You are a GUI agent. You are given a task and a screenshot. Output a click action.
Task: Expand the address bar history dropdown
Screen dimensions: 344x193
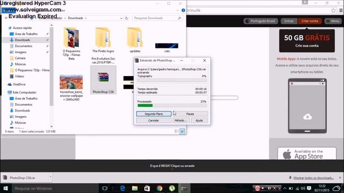(121, 18)
